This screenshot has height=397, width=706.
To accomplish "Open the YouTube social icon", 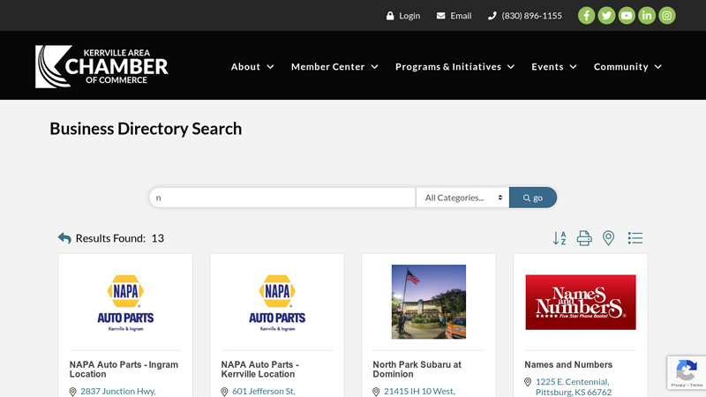I will [x=627, y=16].
